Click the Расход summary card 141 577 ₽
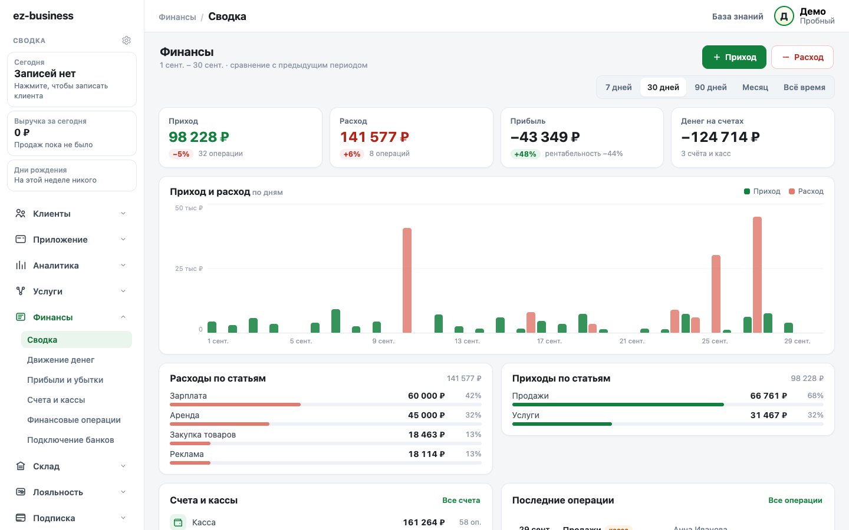This screenshot has height=530, width=849. point(412,137)
